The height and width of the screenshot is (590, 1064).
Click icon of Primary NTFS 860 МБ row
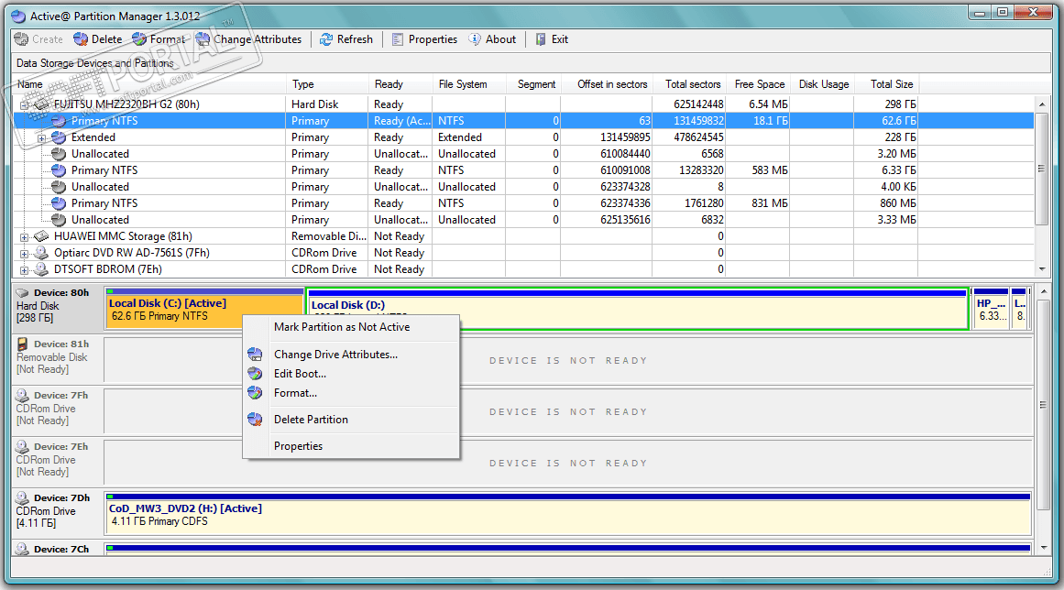coord(59,203)
